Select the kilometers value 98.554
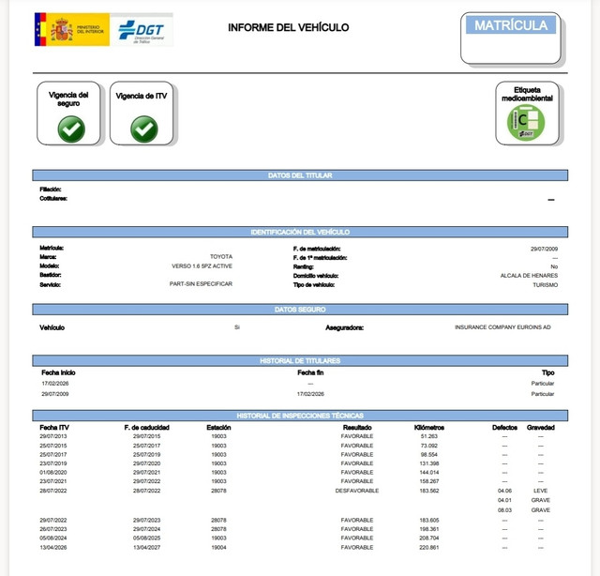The image size is (600, 576). [x=429, y=455]
